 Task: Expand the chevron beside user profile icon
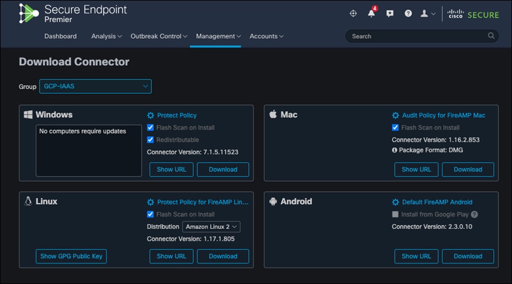pos(433,13)
